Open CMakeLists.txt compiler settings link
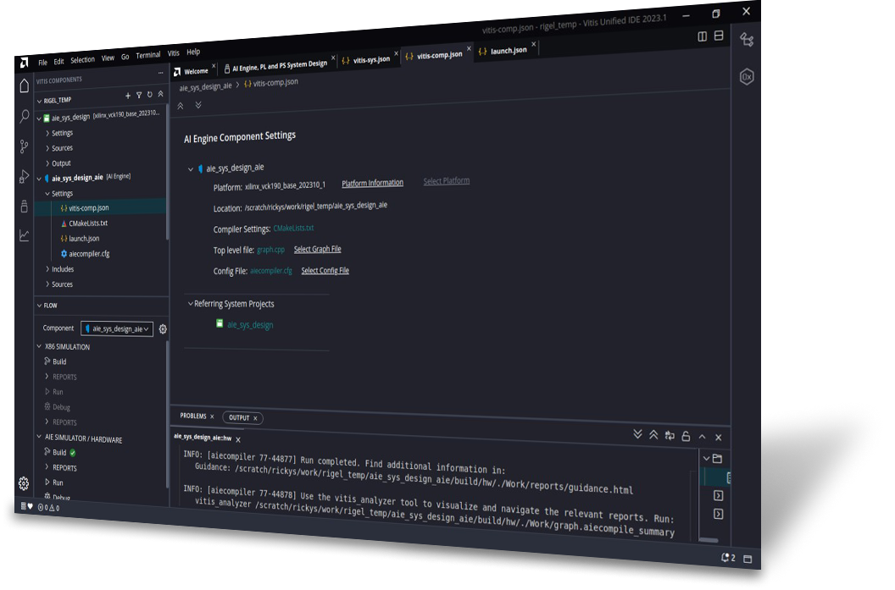The image size is (895, 590). (x=293, y=228)
